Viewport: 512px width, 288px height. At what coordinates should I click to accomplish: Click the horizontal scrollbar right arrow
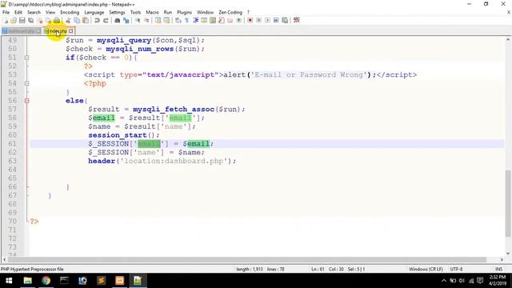pos(502,259)
